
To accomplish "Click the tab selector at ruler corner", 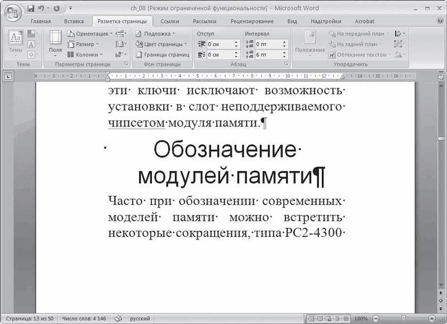I will point(8,76).
